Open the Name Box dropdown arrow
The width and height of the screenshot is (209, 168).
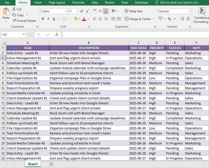pyautogui.click(x=24, y=35)
